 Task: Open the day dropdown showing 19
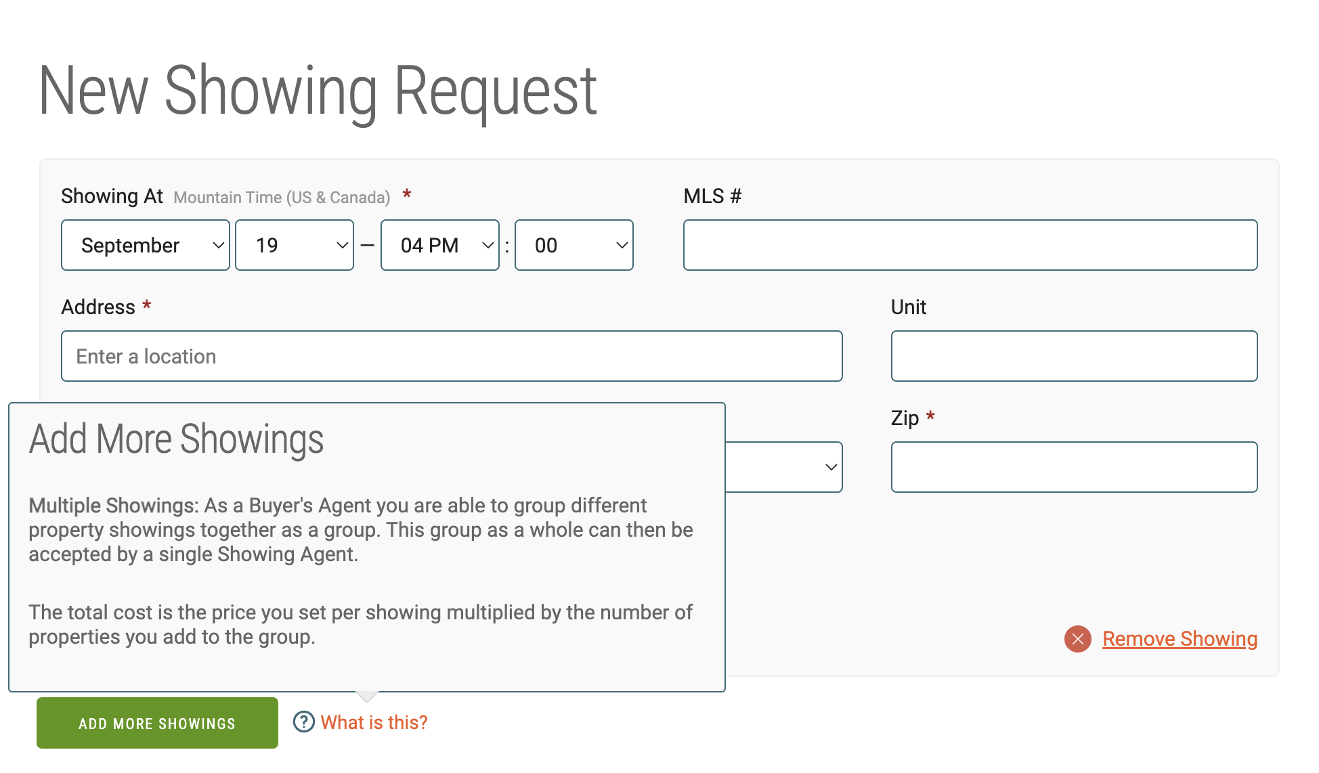tap(295, 245)
